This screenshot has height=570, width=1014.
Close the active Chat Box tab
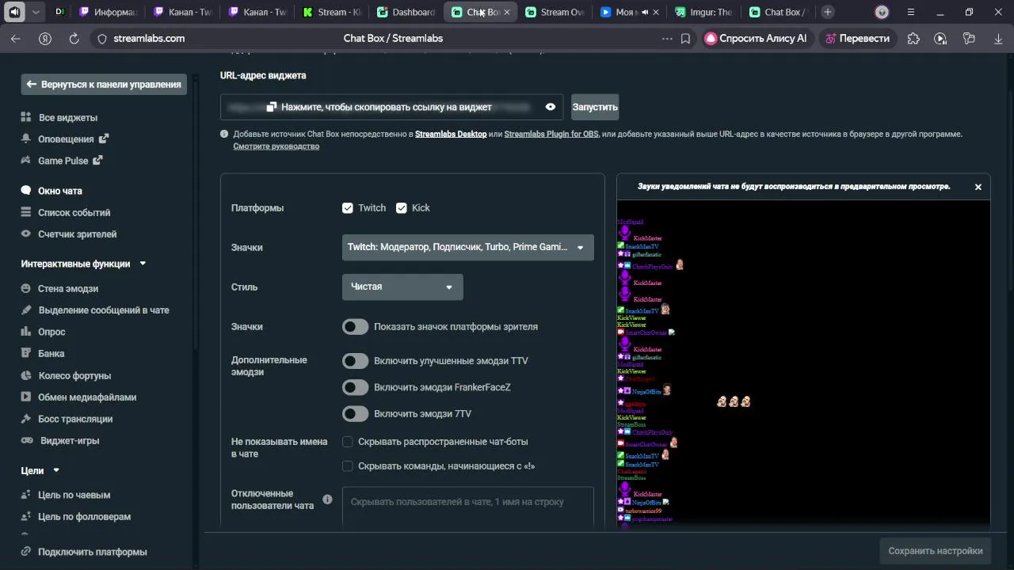point(507,12)
